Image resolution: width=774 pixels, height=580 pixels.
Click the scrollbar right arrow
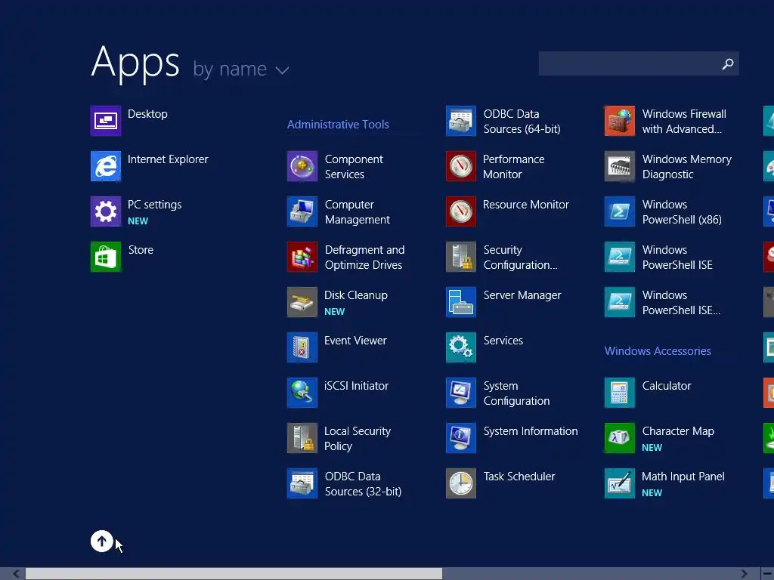744,574
